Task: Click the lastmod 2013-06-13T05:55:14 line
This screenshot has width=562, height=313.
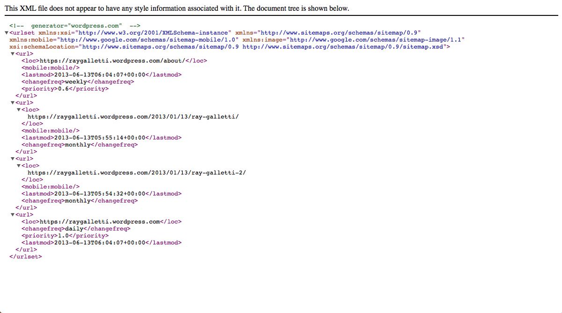Action: pos(102,138)
